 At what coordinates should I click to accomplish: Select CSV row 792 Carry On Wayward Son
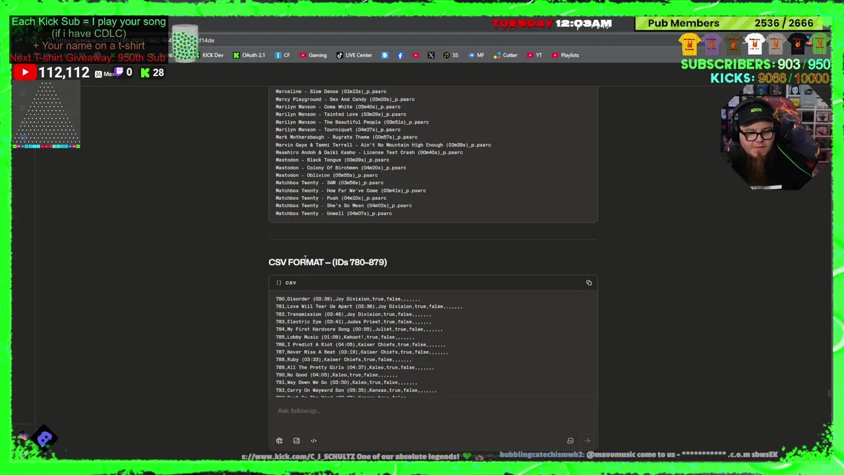[356, 391]
